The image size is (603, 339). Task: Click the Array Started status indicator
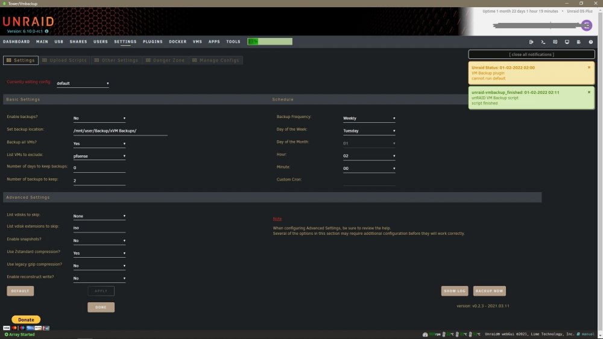pyautogui.click(x=19, y=334)
